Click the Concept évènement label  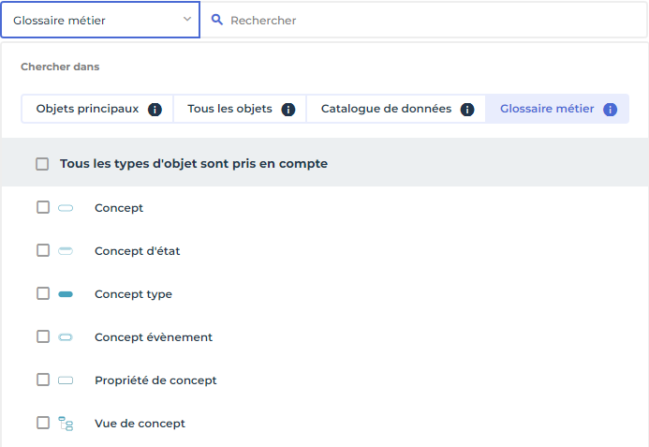[x=154, y=337]
